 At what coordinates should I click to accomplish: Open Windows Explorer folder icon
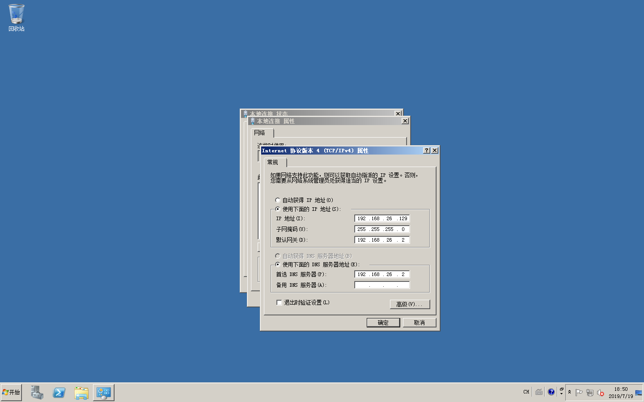tap(81, 392)
